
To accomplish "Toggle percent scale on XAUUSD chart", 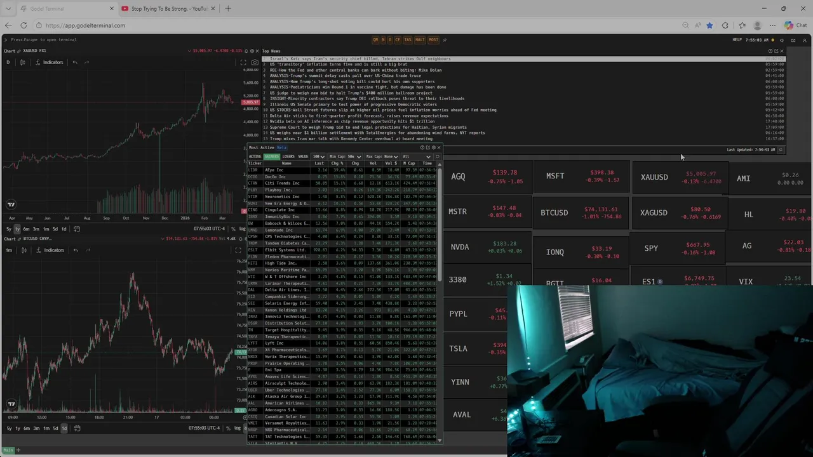I will pos(233,228).
